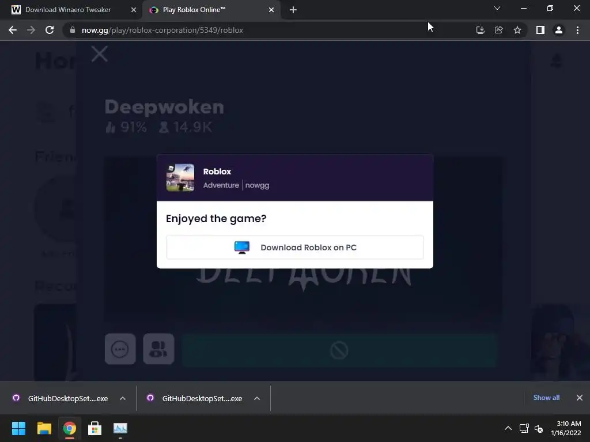Click the dimmed friends group button

point(158,349)
